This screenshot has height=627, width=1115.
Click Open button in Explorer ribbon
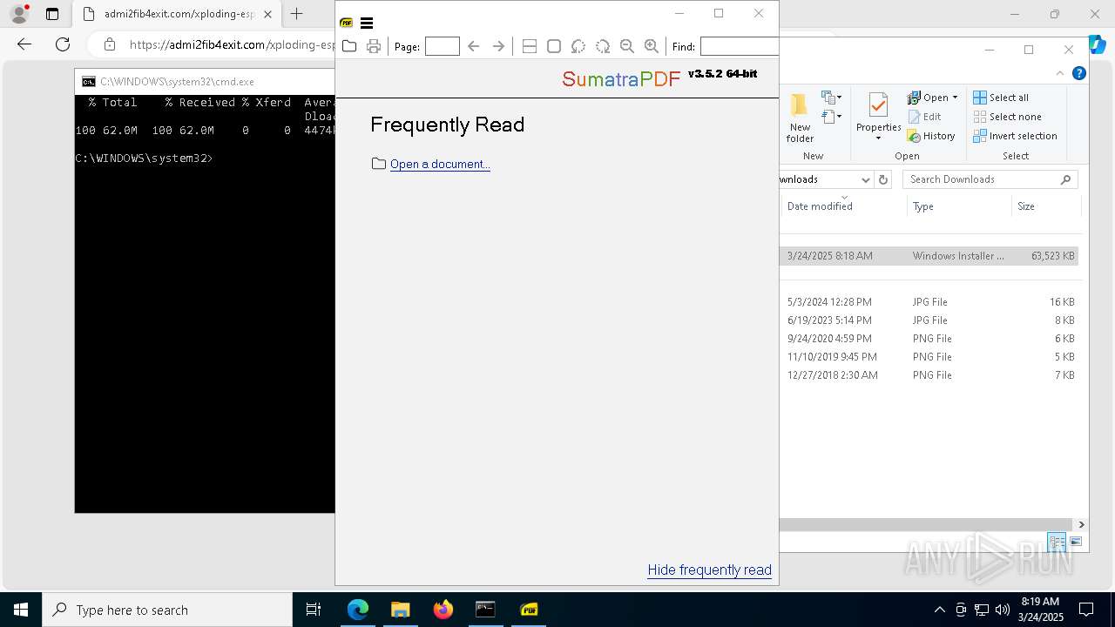click(x=929, y=98)
